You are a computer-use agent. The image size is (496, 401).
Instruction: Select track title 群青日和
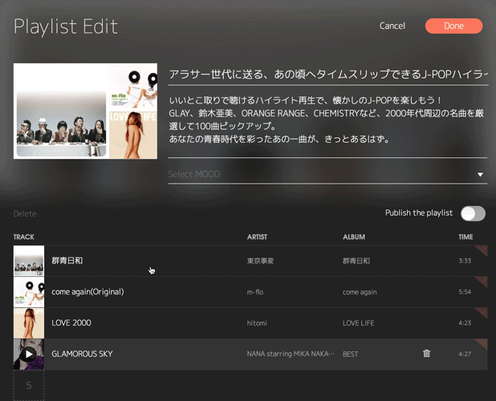click(x=67, y=261)
